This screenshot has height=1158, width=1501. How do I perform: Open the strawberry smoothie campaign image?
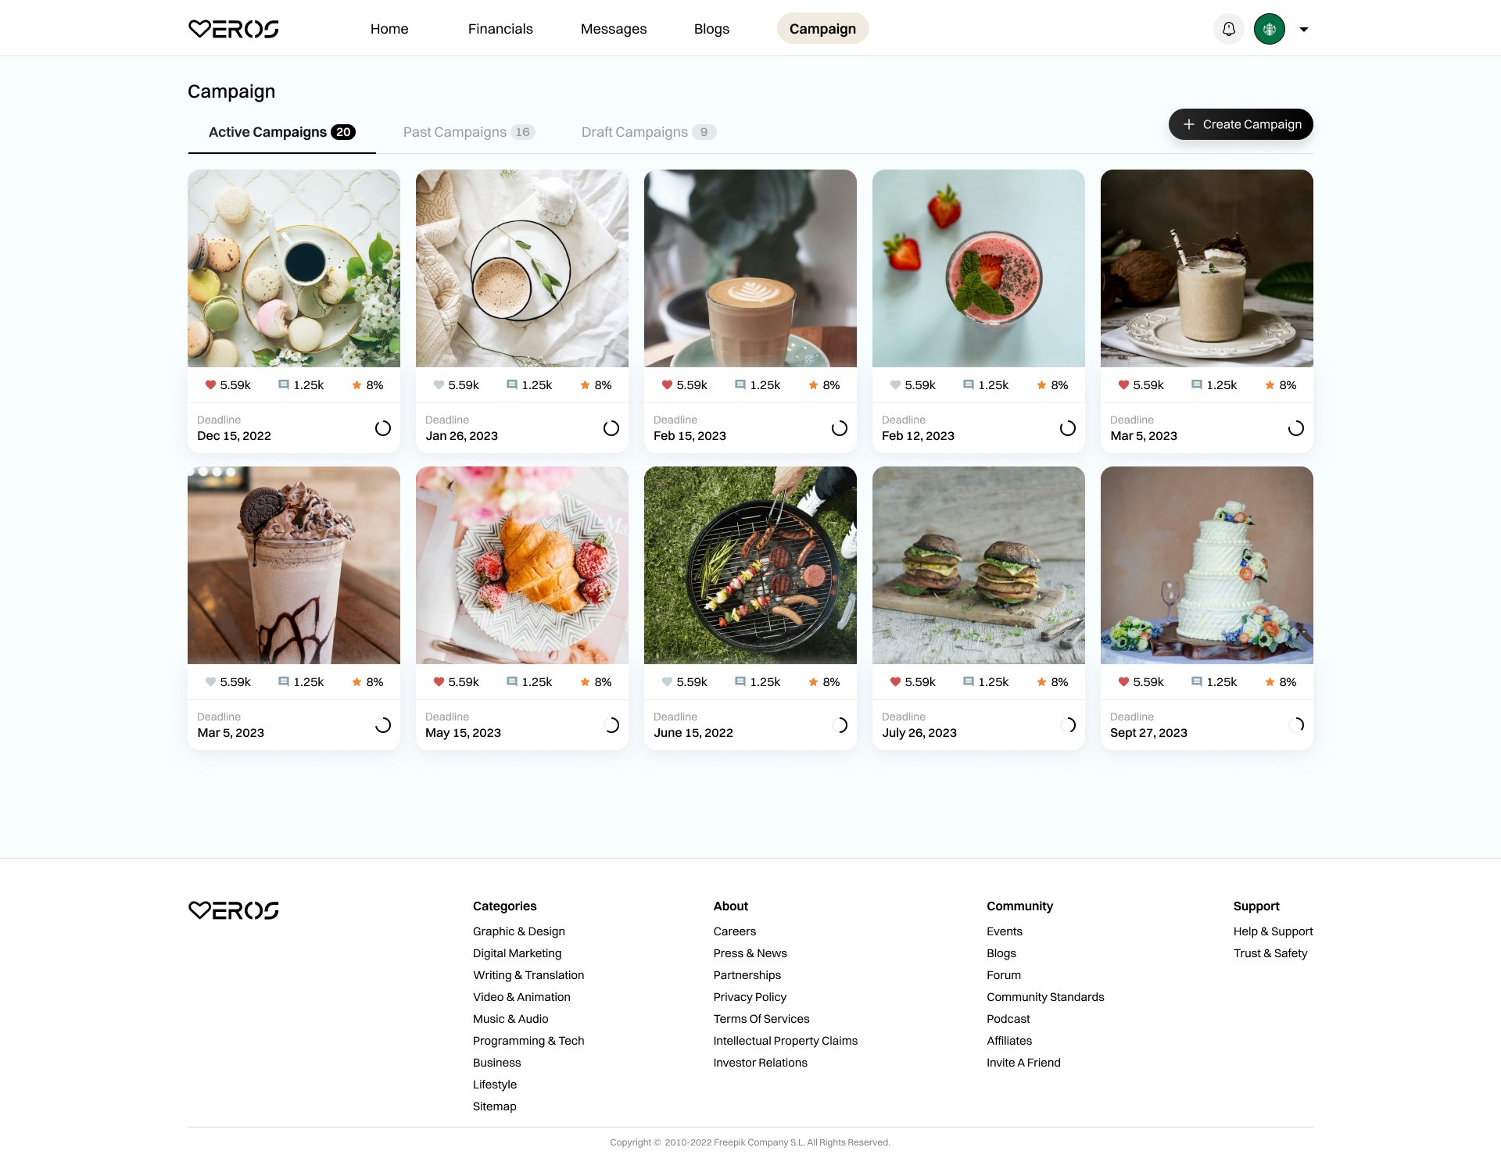pos(978,268)
